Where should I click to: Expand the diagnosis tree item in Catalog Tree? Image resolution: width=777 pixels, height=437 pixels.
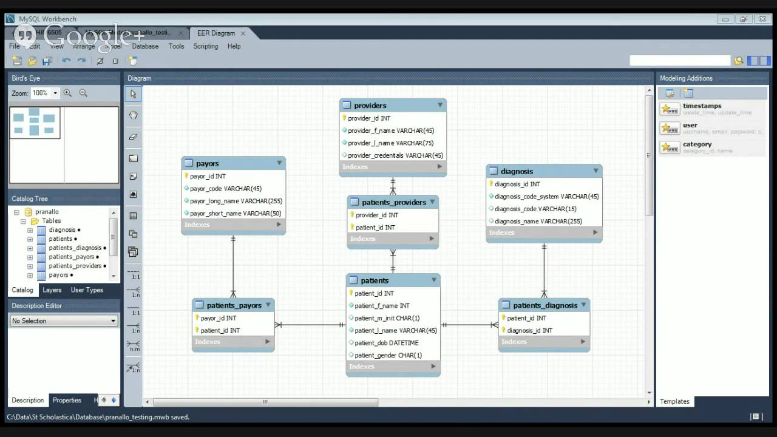pos(30,230)
